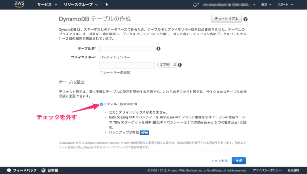Expand the サービス menu
Viewport: 307px width, 174px height.
[47, 4]
